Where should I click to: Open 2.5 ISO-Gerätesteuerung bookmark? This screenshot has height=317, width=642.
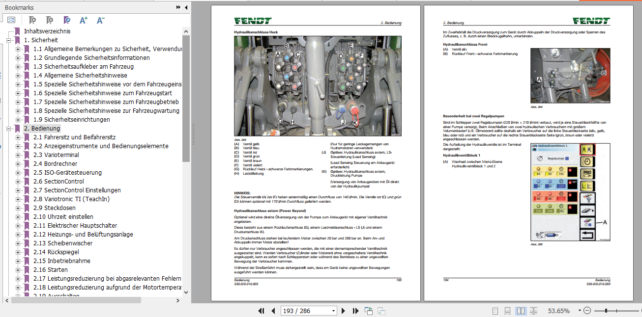pos(67,173)
